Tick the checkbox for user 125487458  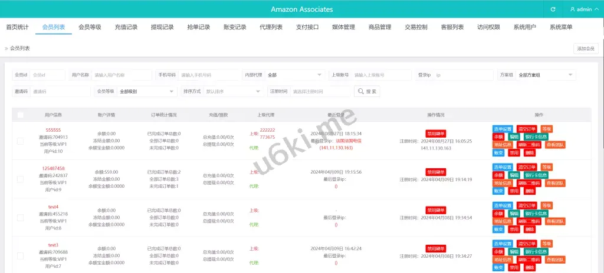pyautogui.click(x=21, y=179)
